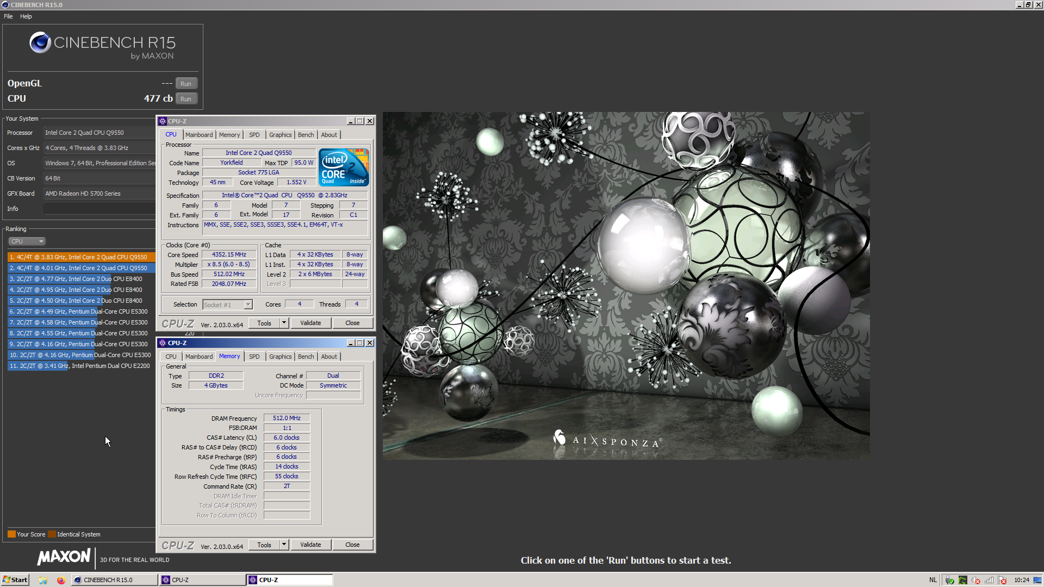Click the Action Center flag tray icon
1044x587 pixels.
tap(1003, 580)
